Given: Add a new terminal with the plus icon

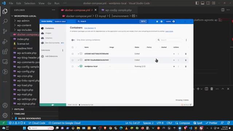Looking at the screenshot, I should tap(198, 89).
